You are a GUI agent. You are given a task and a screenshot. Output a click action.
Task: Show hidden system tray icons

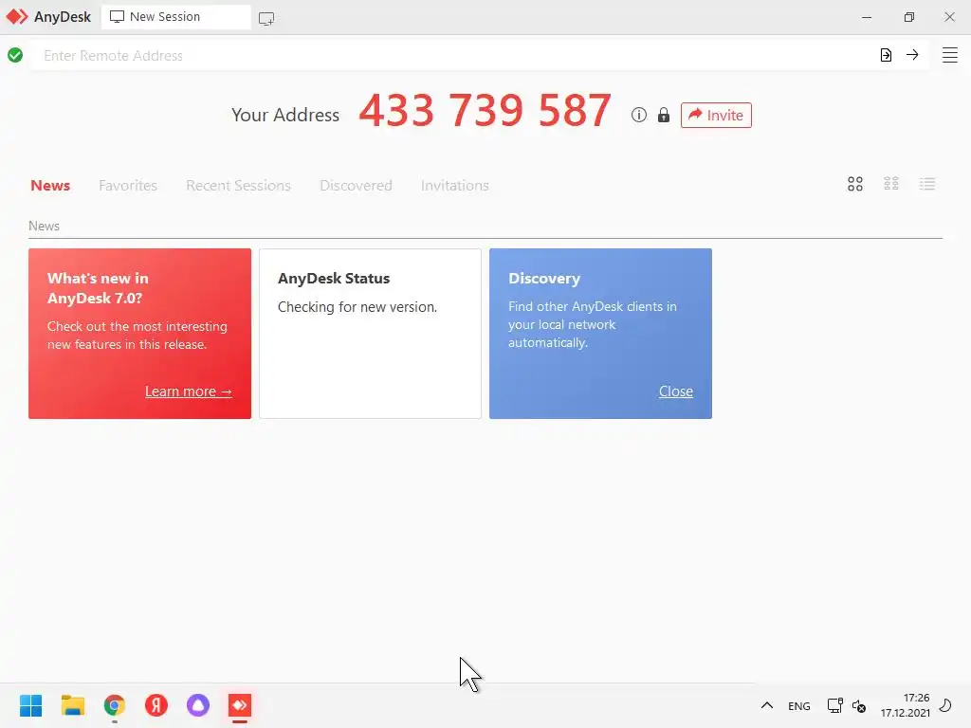point(766,705)
